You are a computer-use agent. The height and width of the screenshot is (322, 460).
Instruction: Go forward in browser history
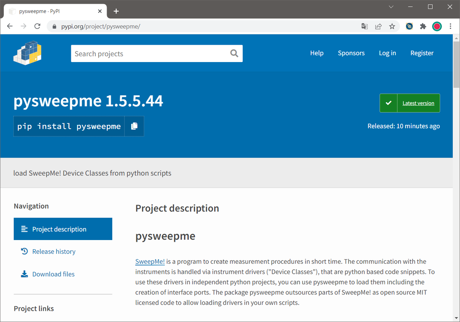23,26
